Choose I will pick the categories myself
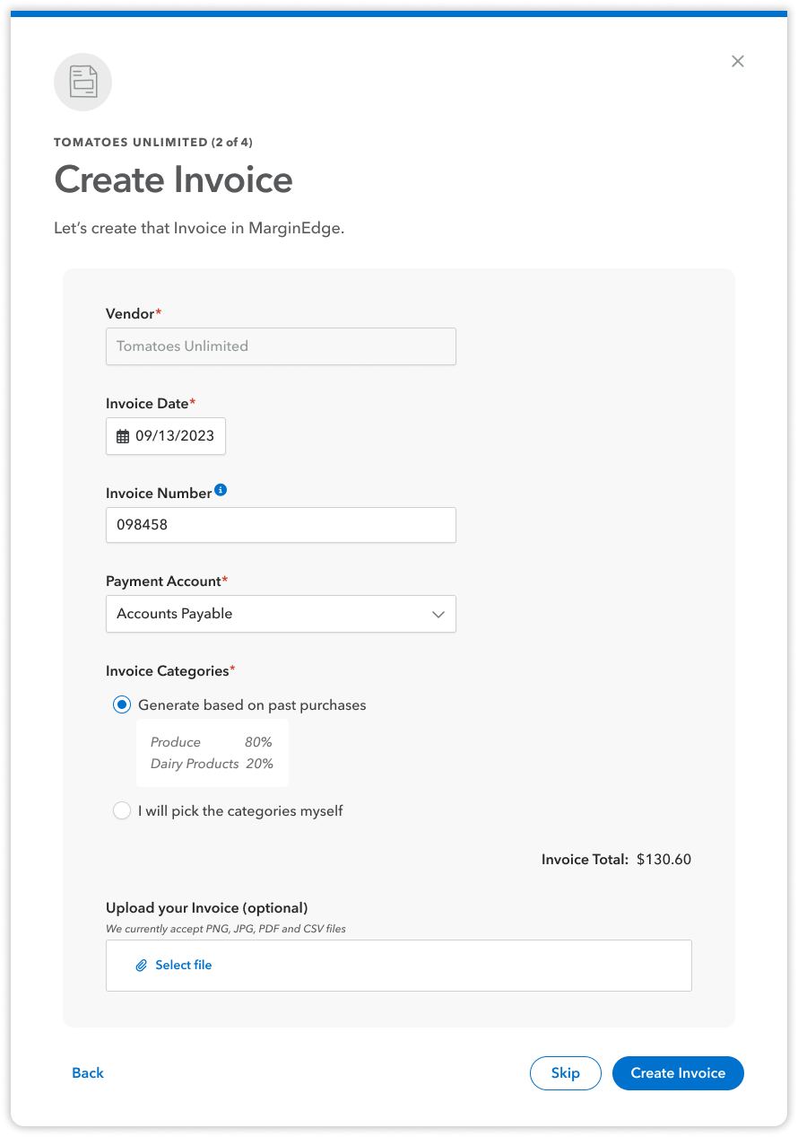 point(122,811)
